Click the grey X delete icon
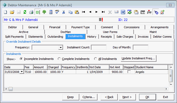The image size is (177, 103). [110, 12]
